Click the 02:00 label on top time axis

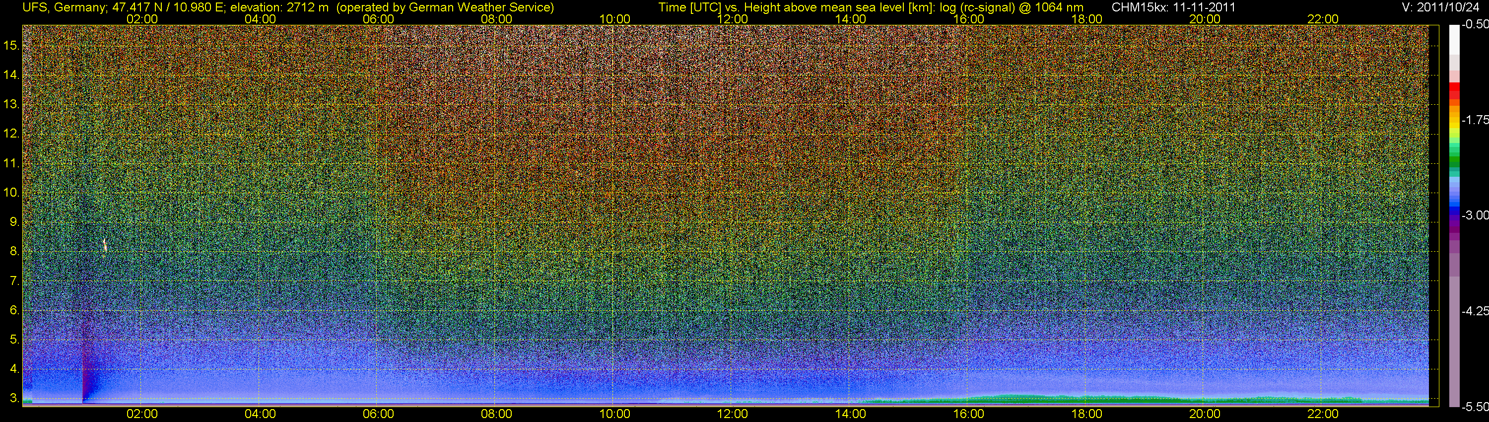pos(141,19)
